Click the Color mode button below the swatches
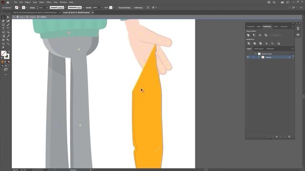Viewport: 305px width, 171px height. point(2,62)
